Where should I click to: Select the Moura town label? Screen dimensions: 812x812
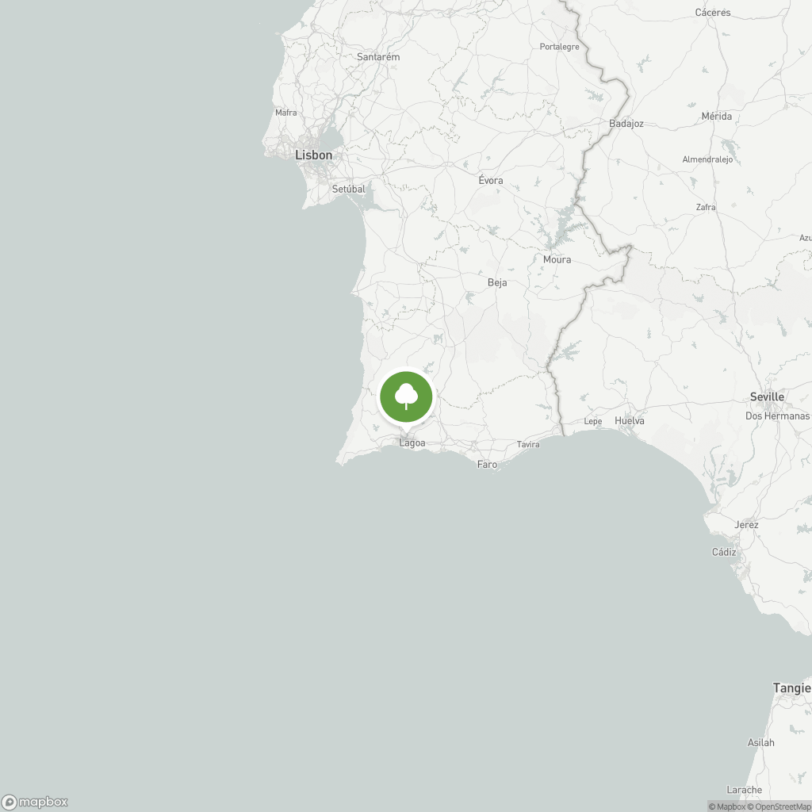click(x=557, y=259)
